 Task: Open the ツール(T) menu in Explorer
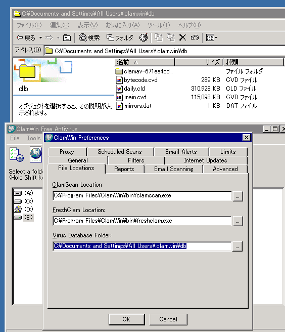coord(159,25)
